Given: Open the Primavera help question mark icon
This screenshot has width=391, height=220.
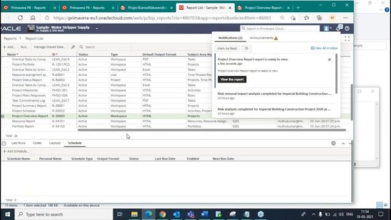Looking at the screenshot, I should (347, 29).
